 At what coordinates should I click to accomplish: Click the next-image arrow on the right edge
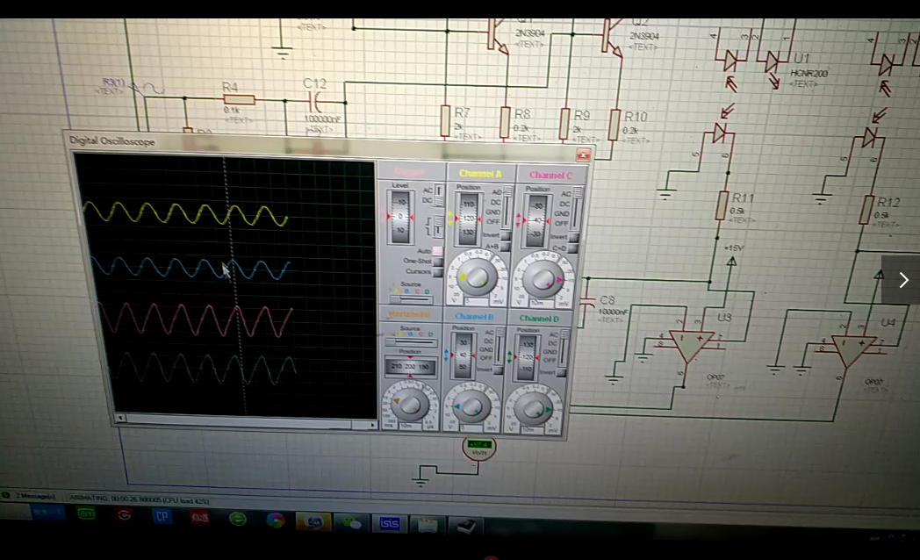[903, 280]
